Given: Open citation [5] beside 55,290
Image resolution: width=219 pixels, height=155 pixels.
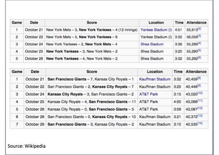Looking at the screenshot, I should [199, 51].
